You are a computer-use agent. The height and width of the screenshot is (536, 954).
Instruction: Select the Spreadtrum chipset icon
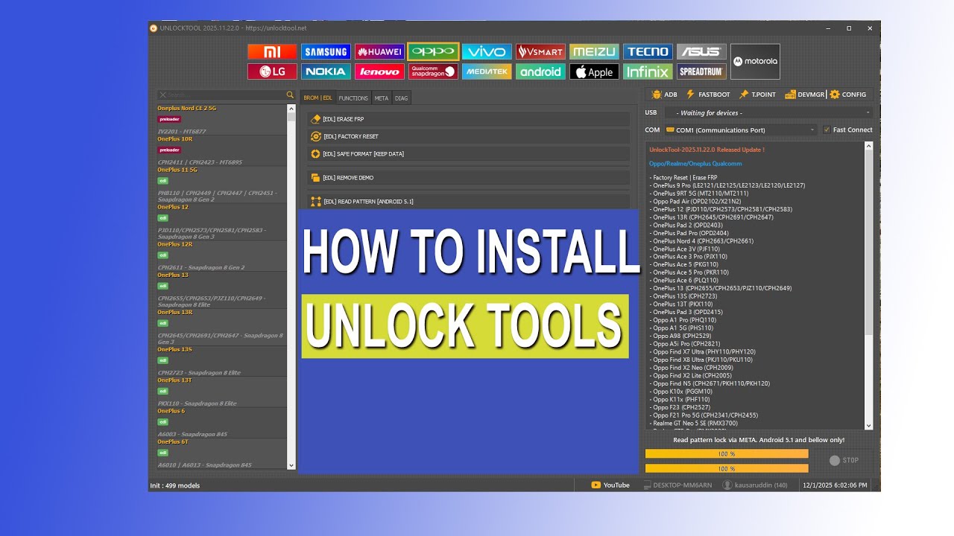(701, 71)
